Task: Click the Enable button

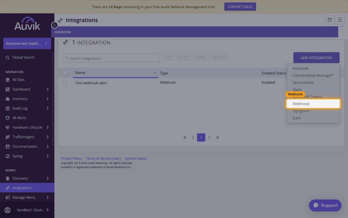Action: (201, 57)
